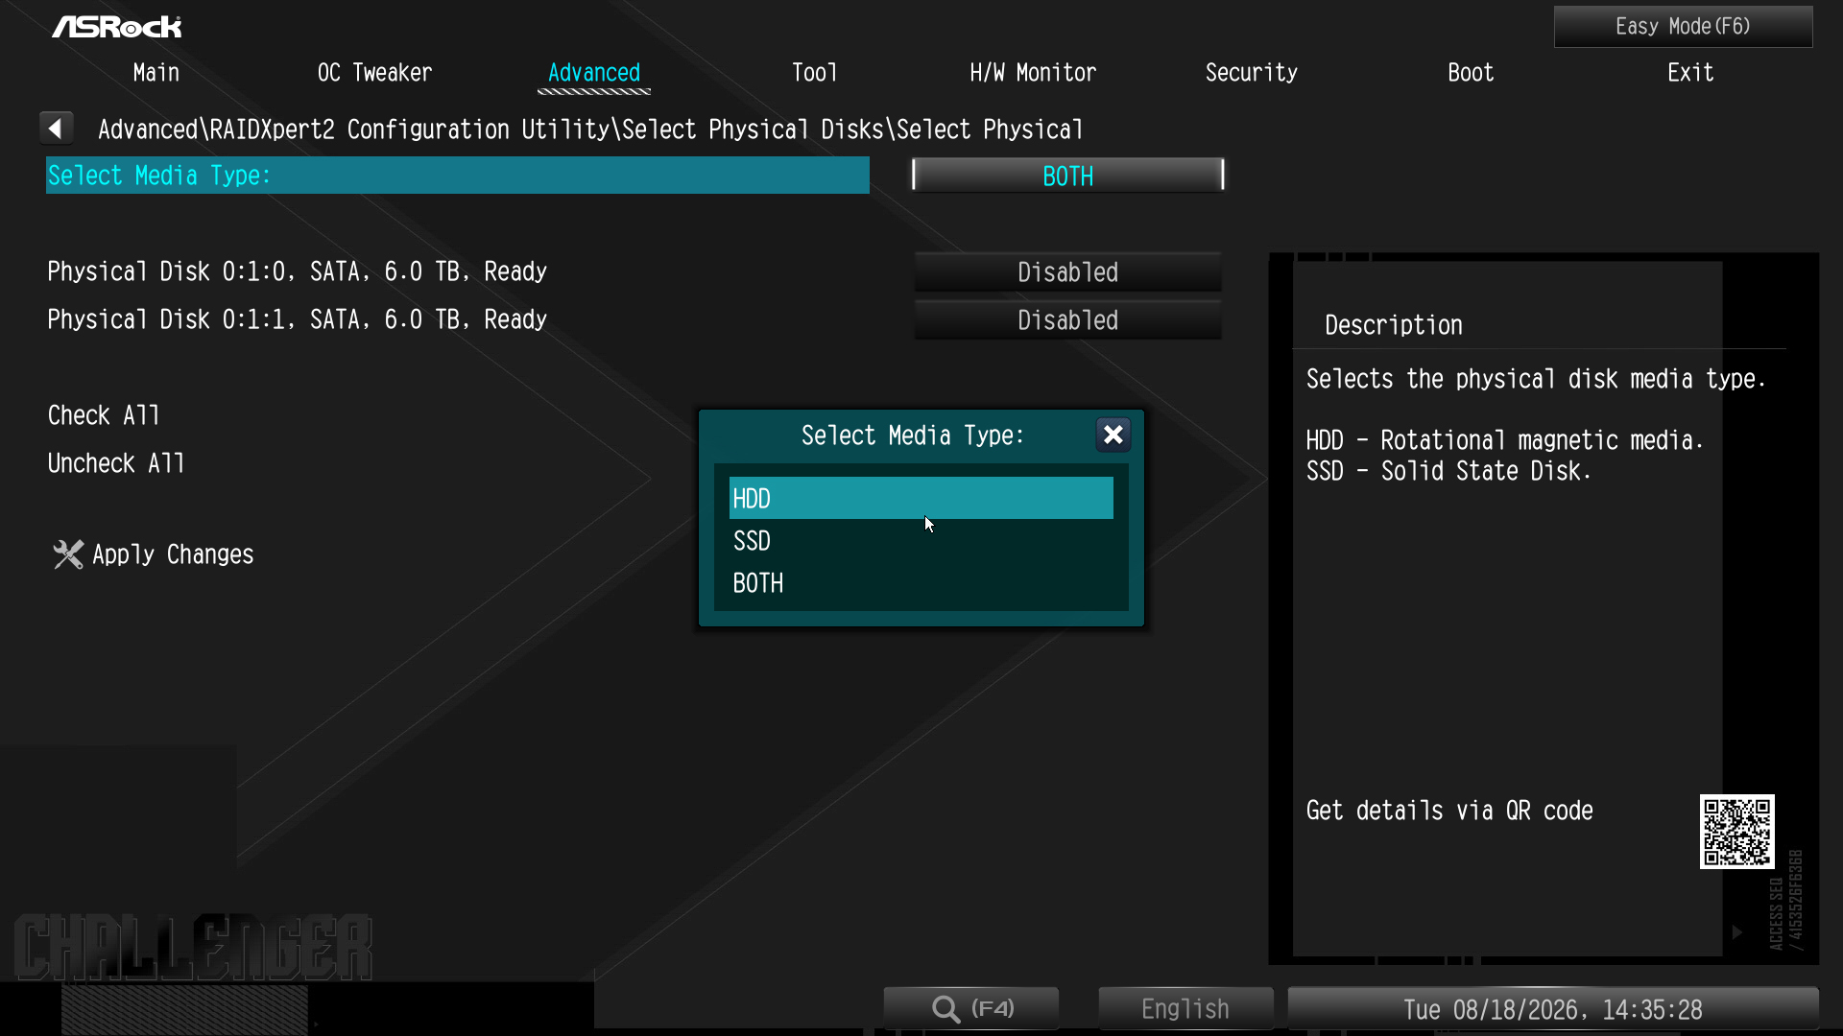1843x1036 pixels.
Task: Click Check All
Action: click(x=104, y=415)
